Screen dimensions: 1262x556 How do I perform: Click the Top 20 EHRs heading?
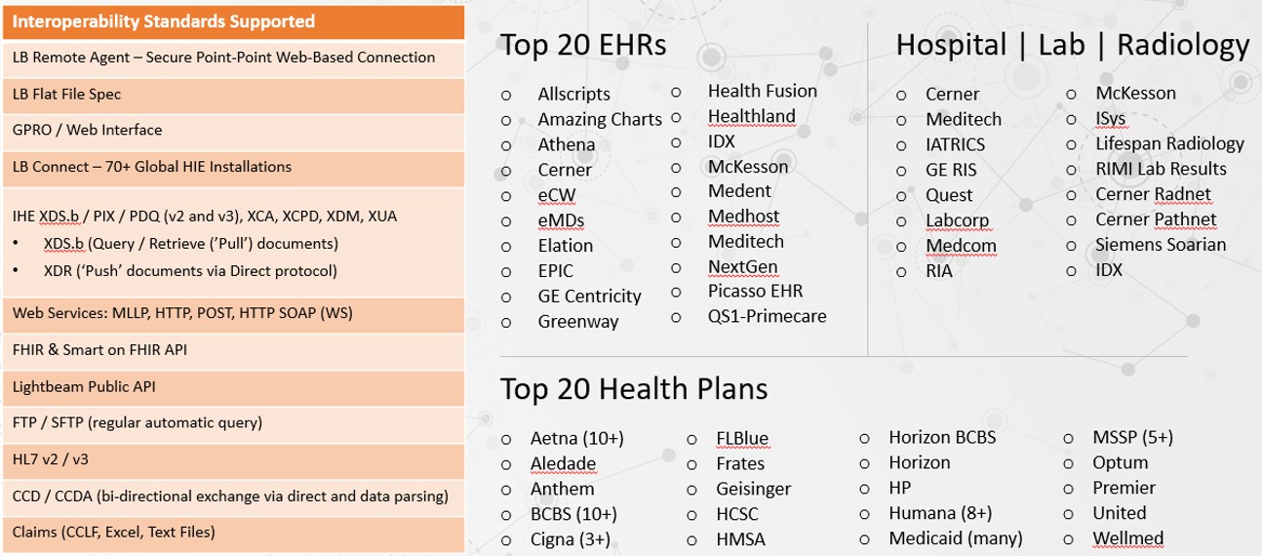(583, 44)
